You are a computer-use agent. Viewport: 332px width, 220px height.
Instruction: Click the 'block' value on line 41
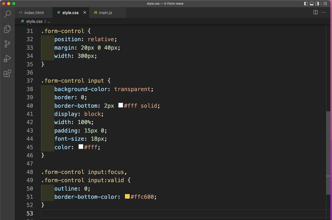click(92, 114)
